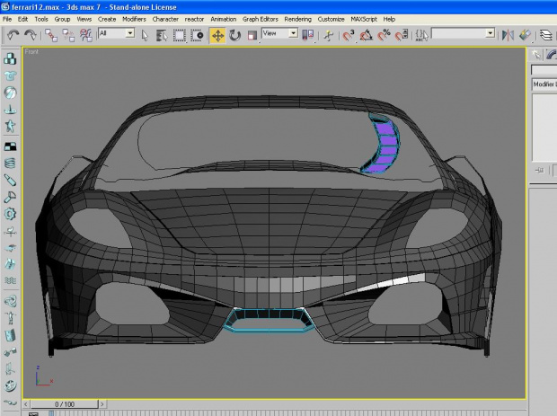The image size is (557, 416).
Task: Click reactor Plane checkerboard icon
Action: click(x=10, y=146)
